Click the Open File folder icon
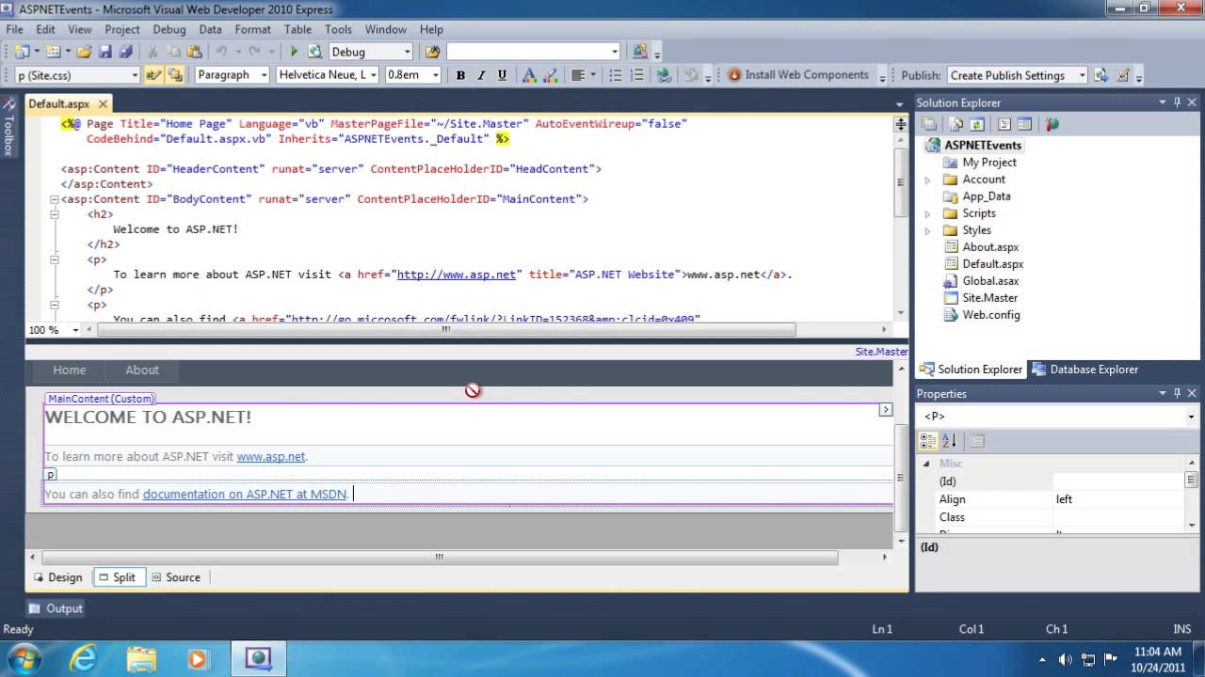 [84, 52]
